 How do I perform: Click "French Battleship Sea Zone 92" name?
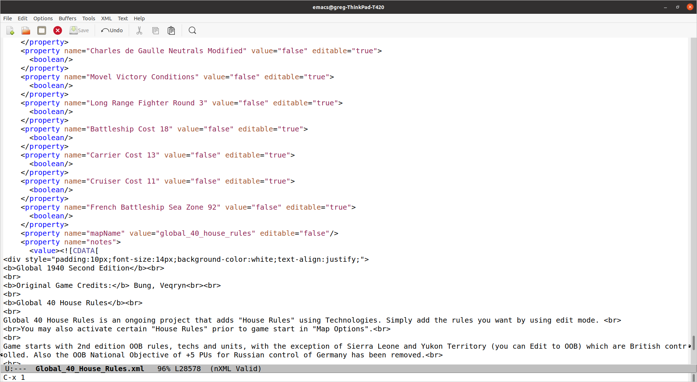click(153, 207)
